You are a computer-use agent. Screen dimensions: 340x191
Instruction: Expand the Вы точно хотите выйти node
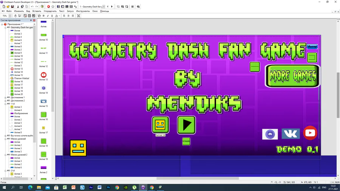click(5, 136)
